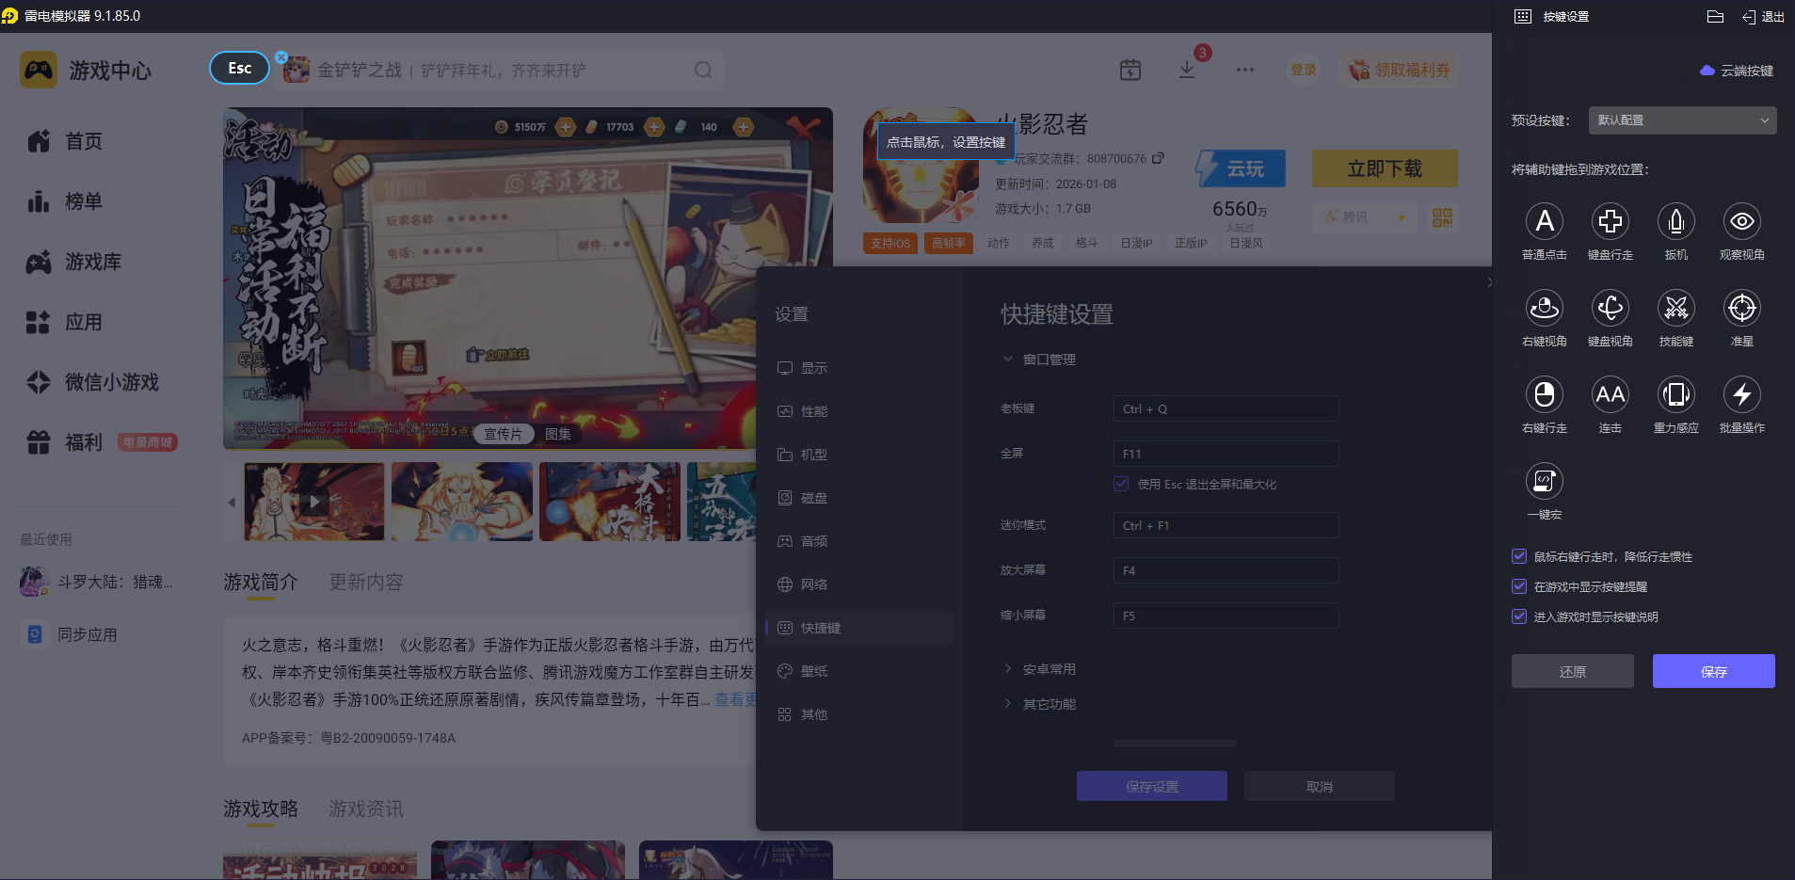Switch to the 游戏资讯 tab
This screenshot has height=880, width=1795.
pyautogui.click(x=366, y=809)
